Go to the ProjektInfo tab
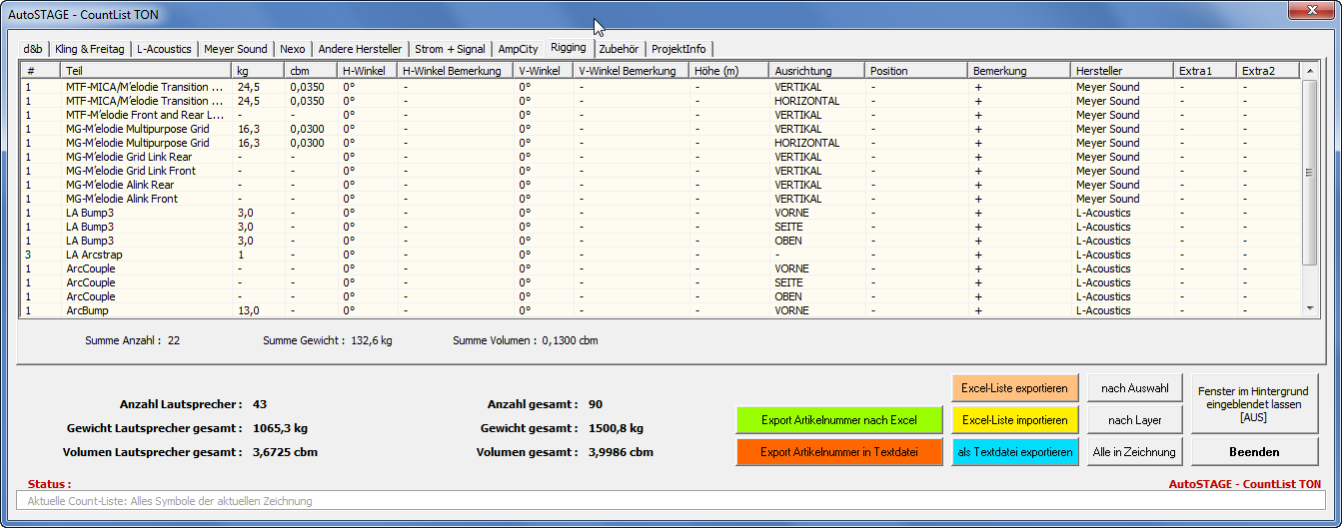This screenshot has width=1342, height=528. point(679,49)
